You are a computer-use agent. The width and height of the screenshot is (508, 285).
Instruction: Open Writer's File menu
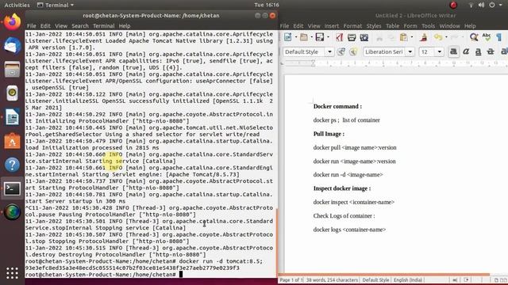coord(284,26)
